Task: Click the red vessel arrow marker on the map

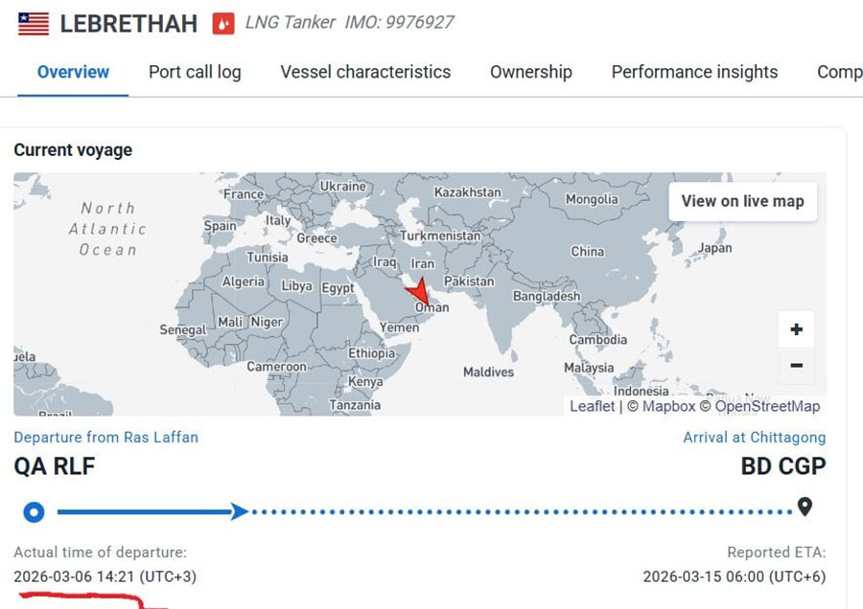Action: (x=419, y=291)
